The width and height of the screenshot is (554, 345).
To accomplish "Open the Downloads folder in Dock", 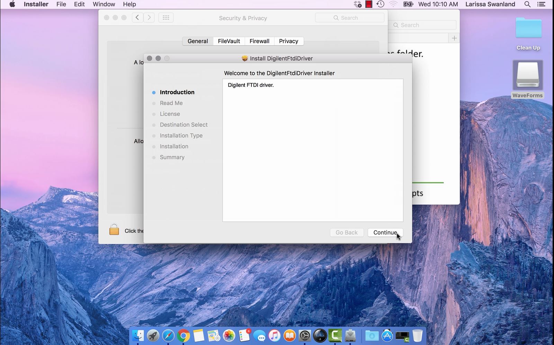I will (372, 335).
